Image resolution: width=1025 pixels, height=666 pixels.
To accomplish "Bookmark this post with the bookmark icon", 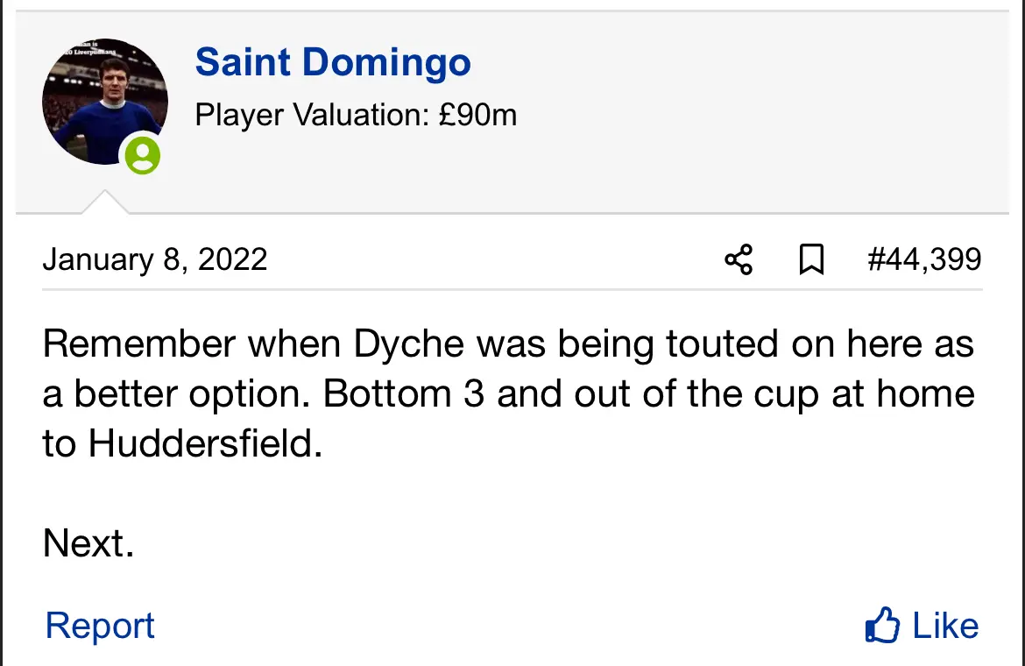I will point(812,260).
